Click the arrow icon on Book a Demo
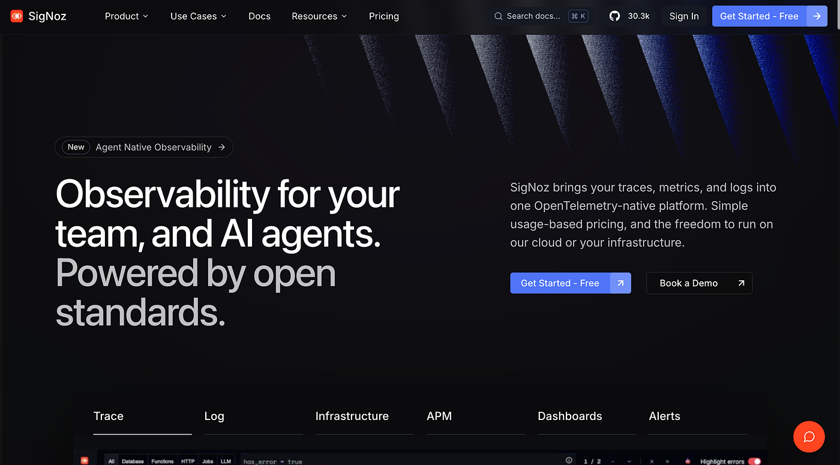840x465 pixels. click(741, 283)
